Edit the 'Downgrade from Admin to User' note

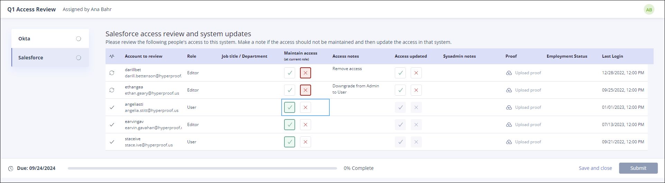point(356,89)
